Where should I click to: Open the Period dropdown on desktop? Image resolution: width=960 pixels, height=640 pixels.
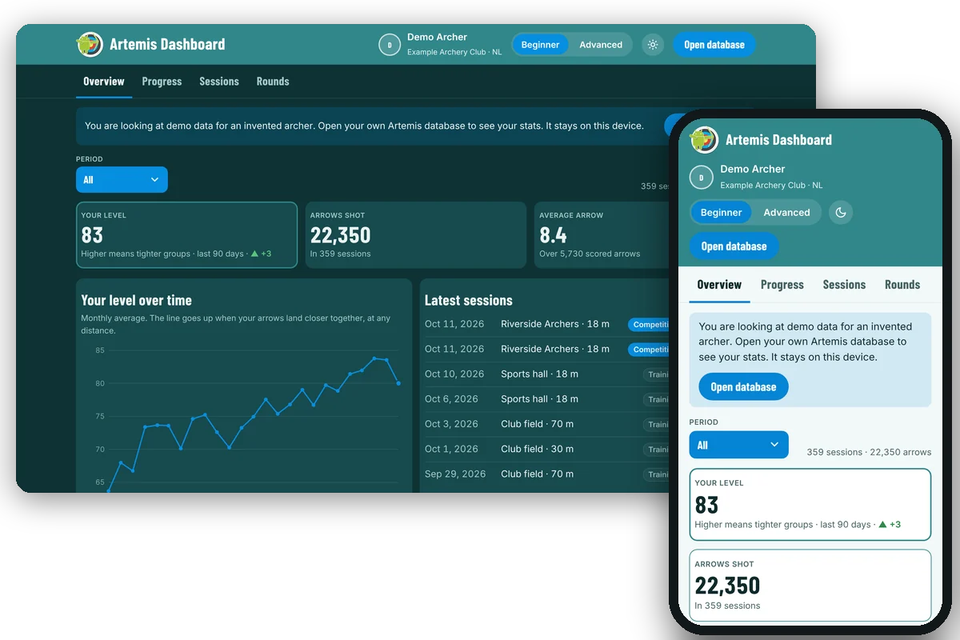point(122,180)
